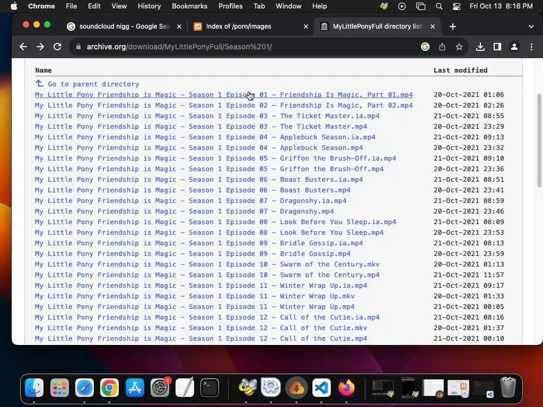The image size is (543, 407).
Task: Click the Google icon in address bar
Action: [425, 47]
